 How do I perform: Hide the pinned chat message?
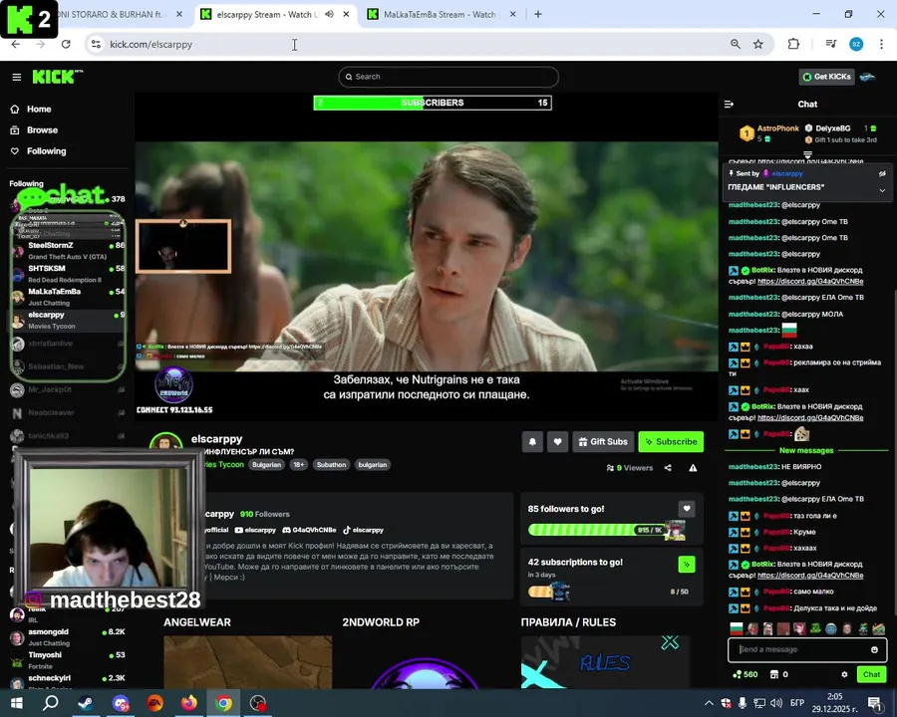click(882, 174)
